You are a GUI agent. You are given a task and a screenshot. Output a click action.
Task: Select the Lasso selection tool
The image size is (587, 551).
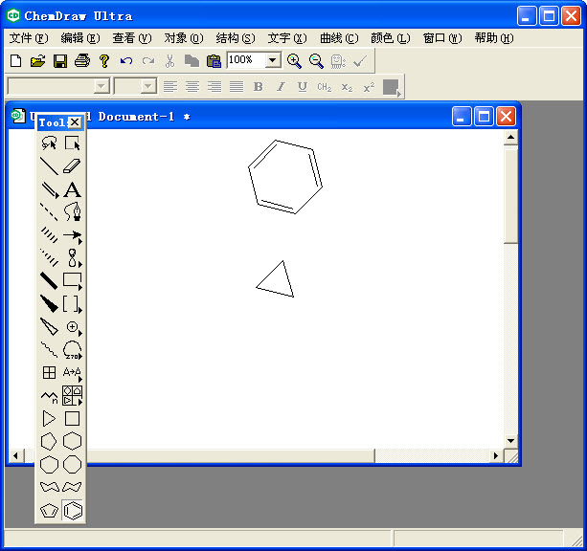click(x=50, y=143)
